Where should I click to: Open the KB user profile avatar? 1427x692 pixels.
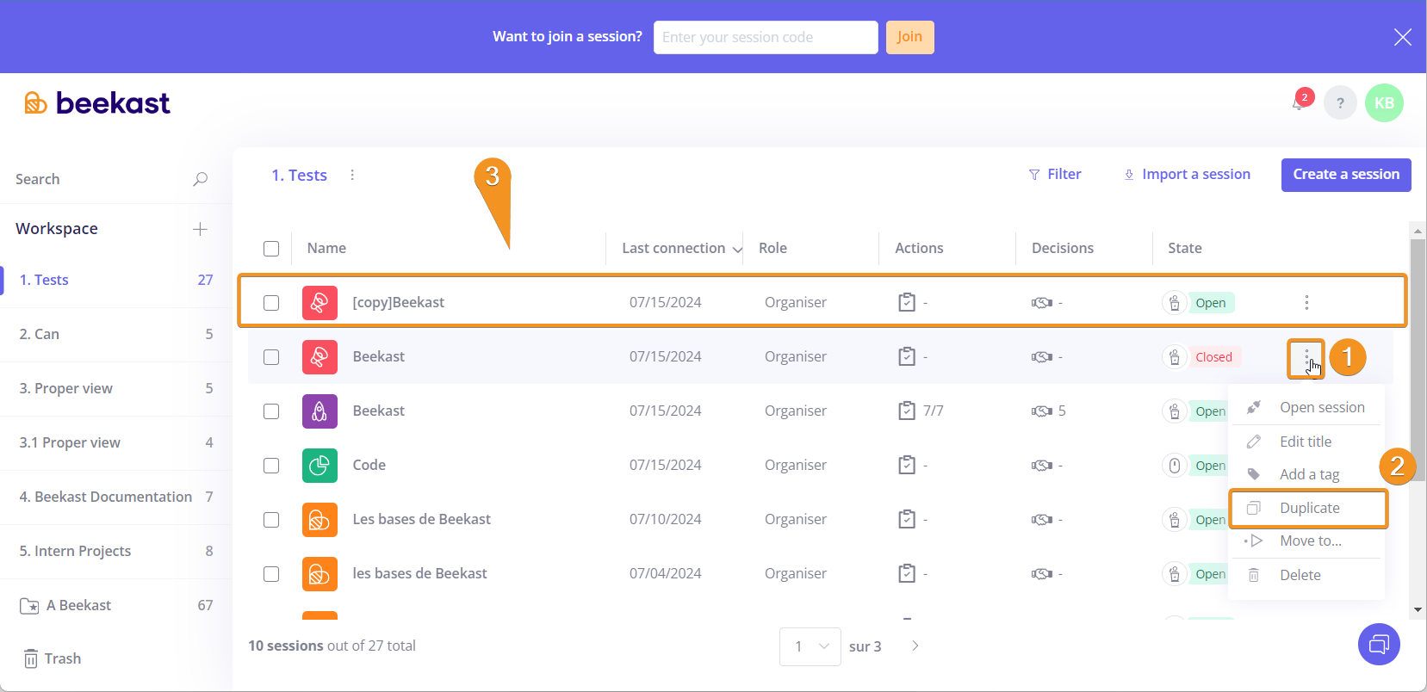[1384, 103]
